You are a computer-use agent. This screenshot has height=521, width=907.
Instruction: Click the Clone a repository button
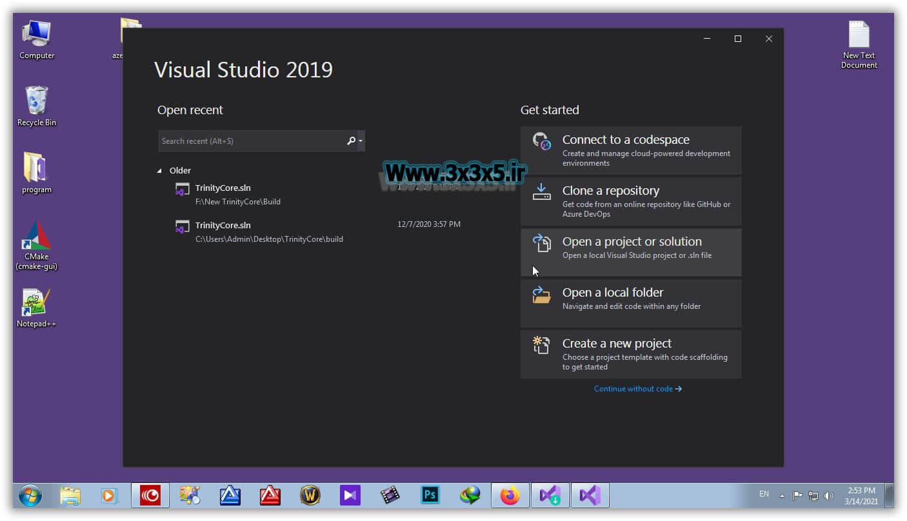tap(631, 201)
